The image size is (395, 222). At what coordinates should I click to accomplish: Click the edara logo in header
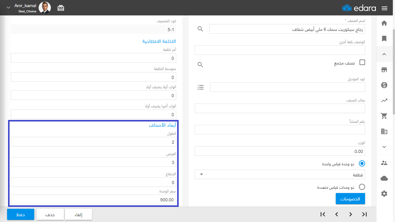(359, 8)
